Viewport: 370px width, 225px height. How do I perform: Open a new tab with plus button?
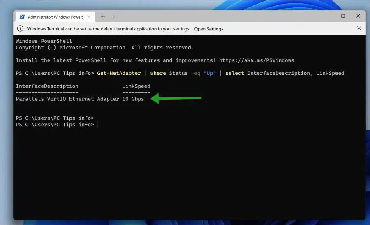pos(103,16)
